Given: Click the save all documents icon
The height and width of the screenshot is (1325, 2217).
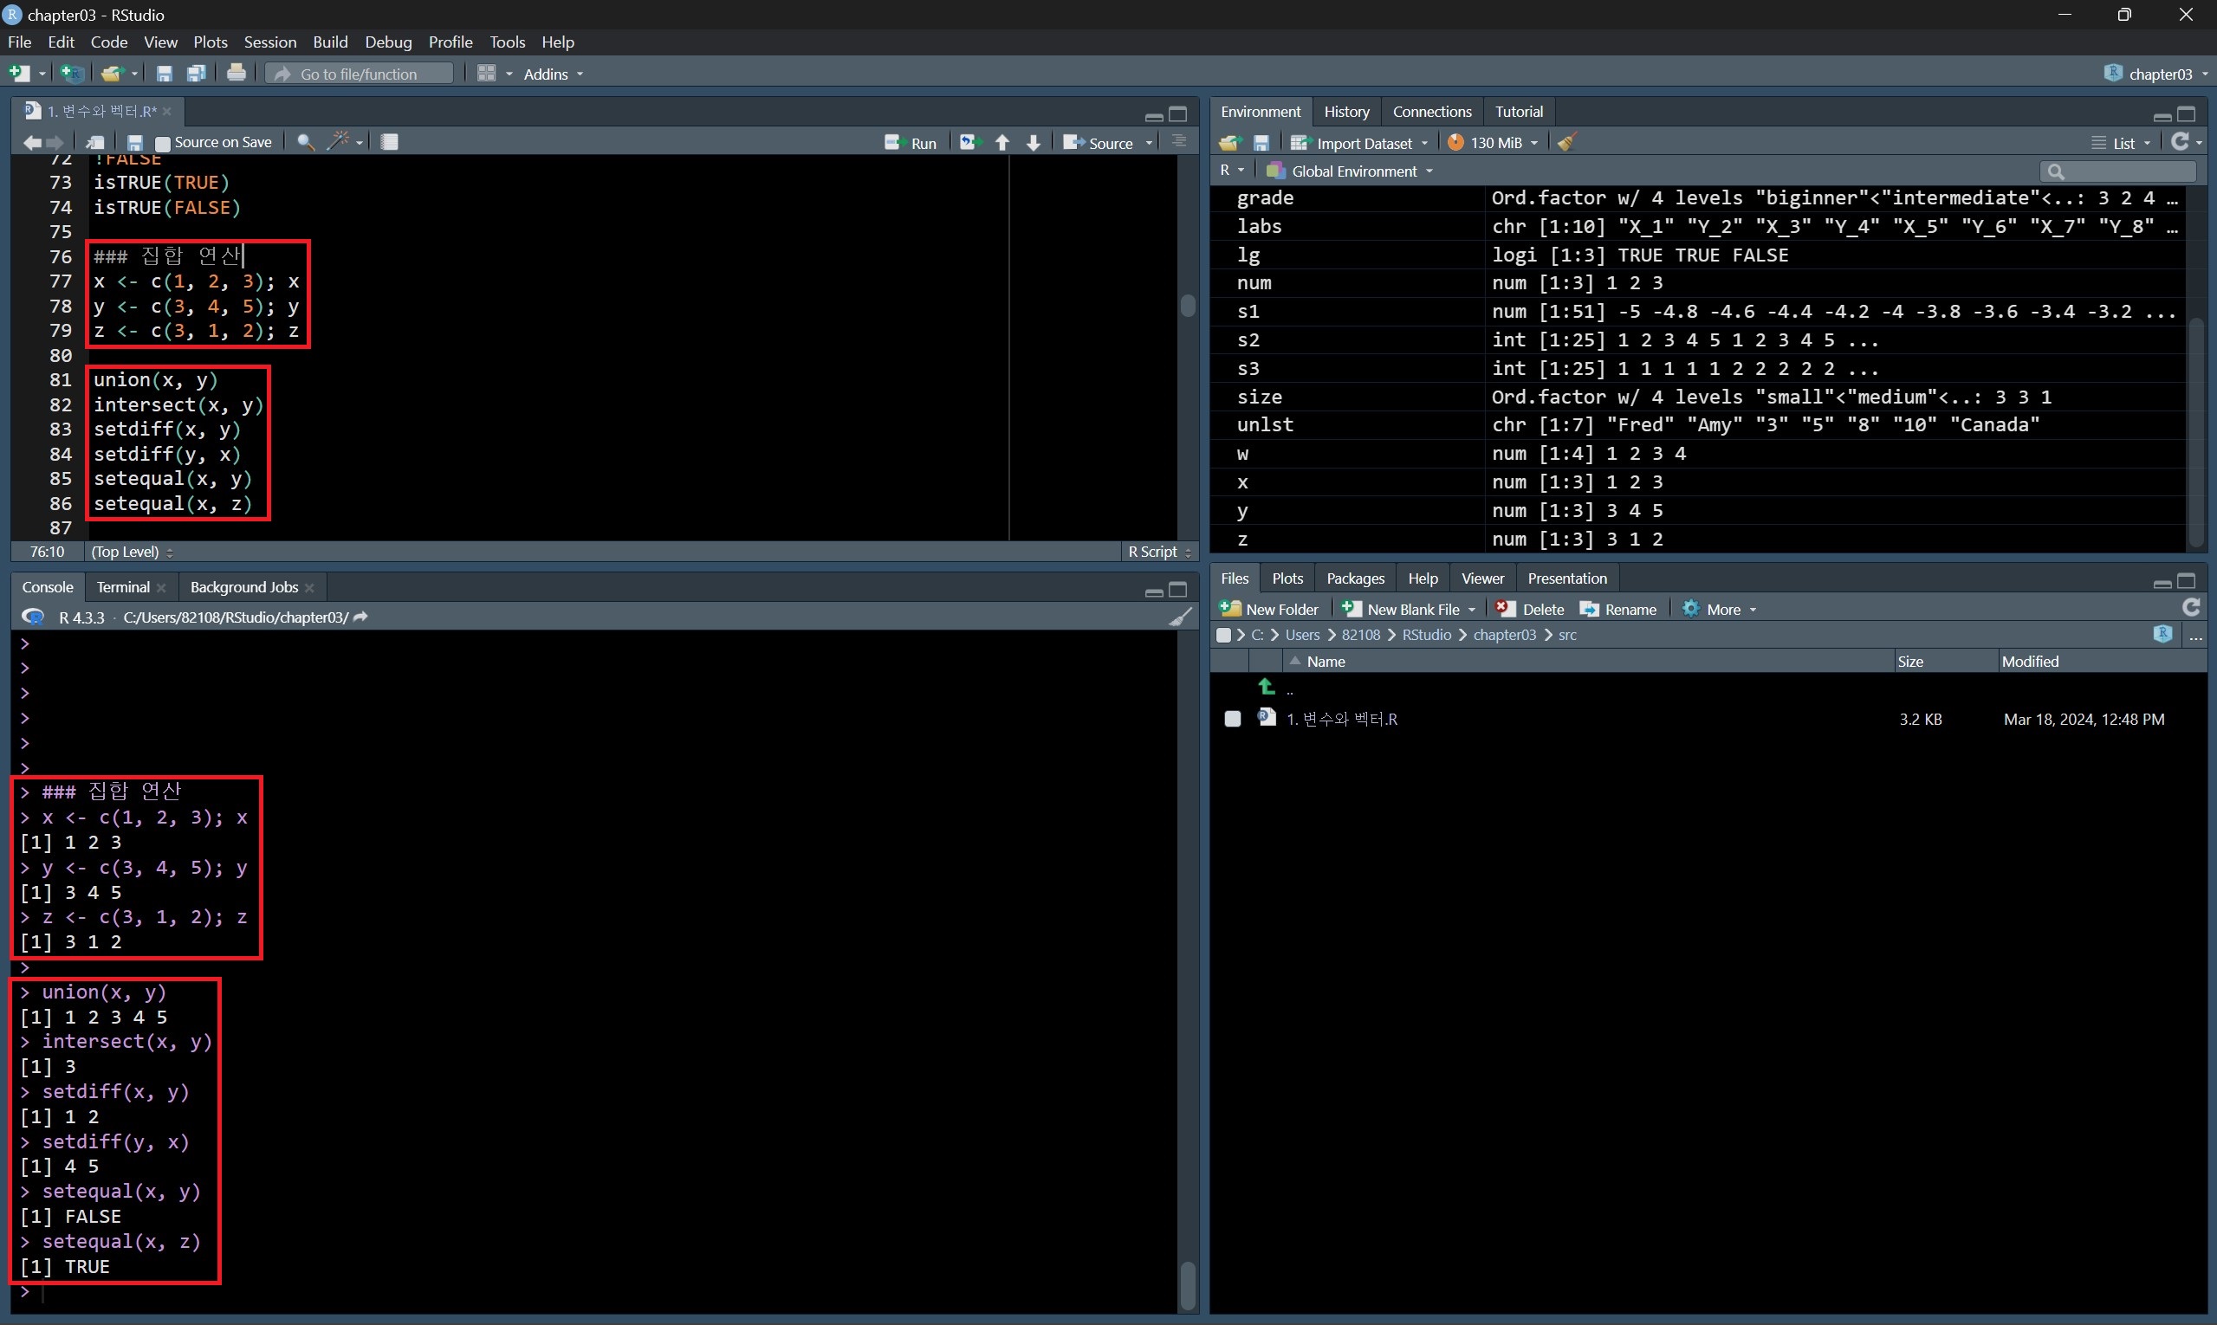Looking at the screenshot, I should click(196, 74).
